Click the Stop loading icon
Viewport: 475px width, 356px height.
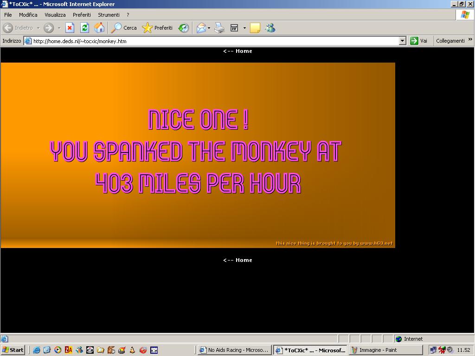click(70, 28)
